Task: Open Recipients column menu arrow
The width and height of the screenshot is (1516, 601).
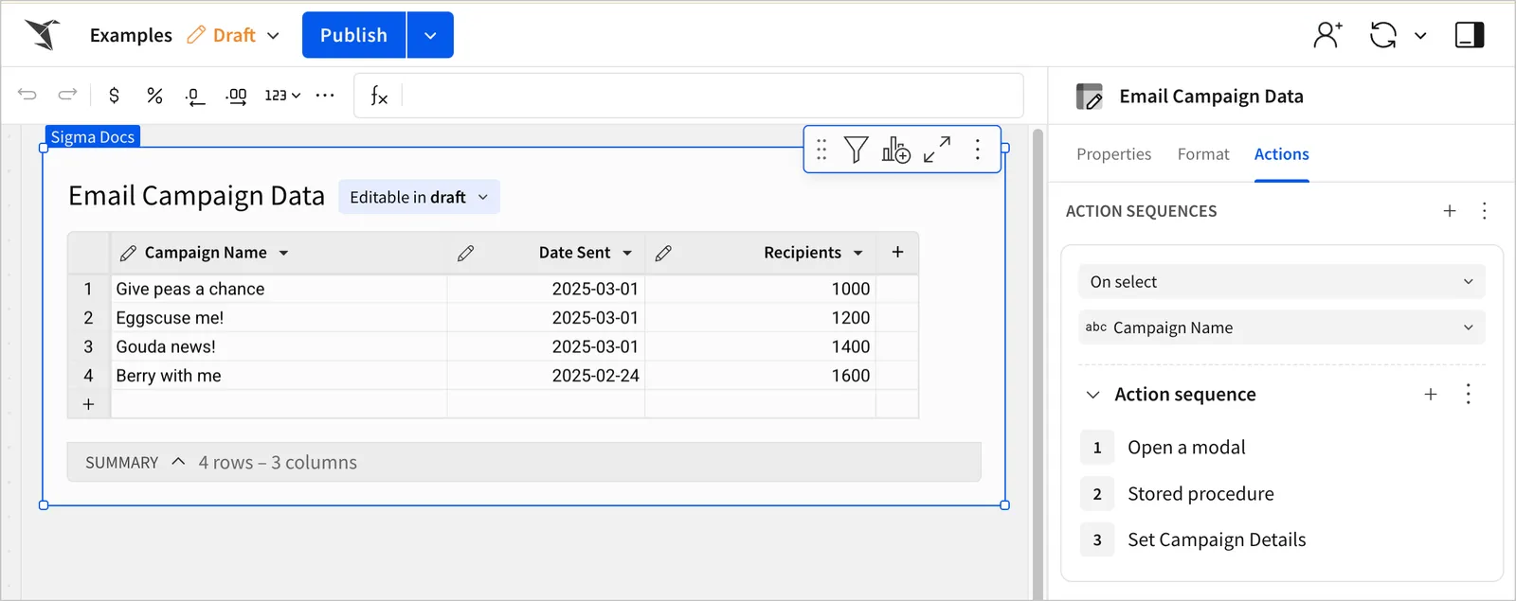Action: coord(858,253)
